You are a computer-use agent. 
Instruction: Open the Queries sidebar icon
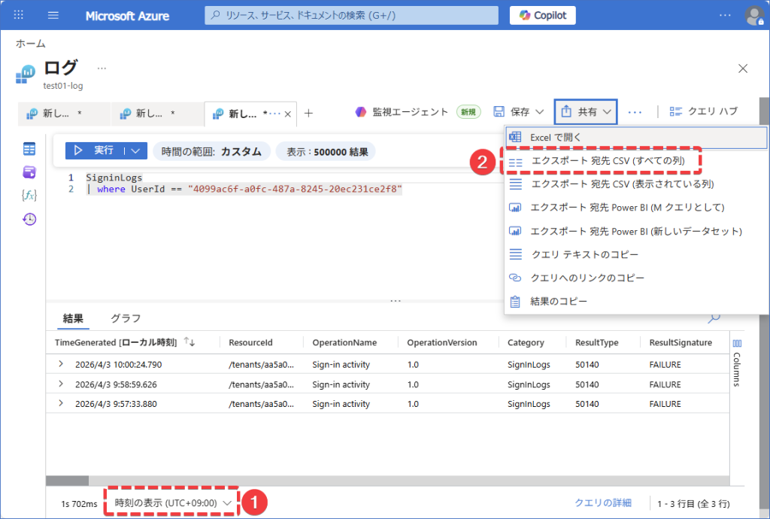tap(29, 172)
